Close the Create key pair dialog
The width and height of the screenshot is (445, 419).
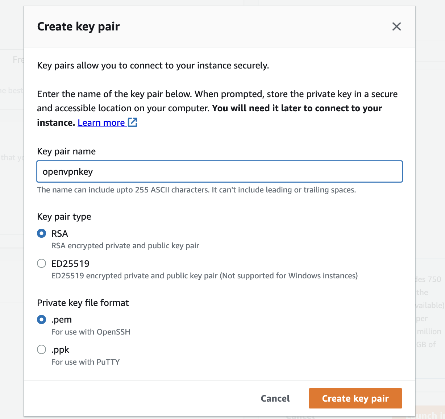pyautogui.click(x=396, y=26)
